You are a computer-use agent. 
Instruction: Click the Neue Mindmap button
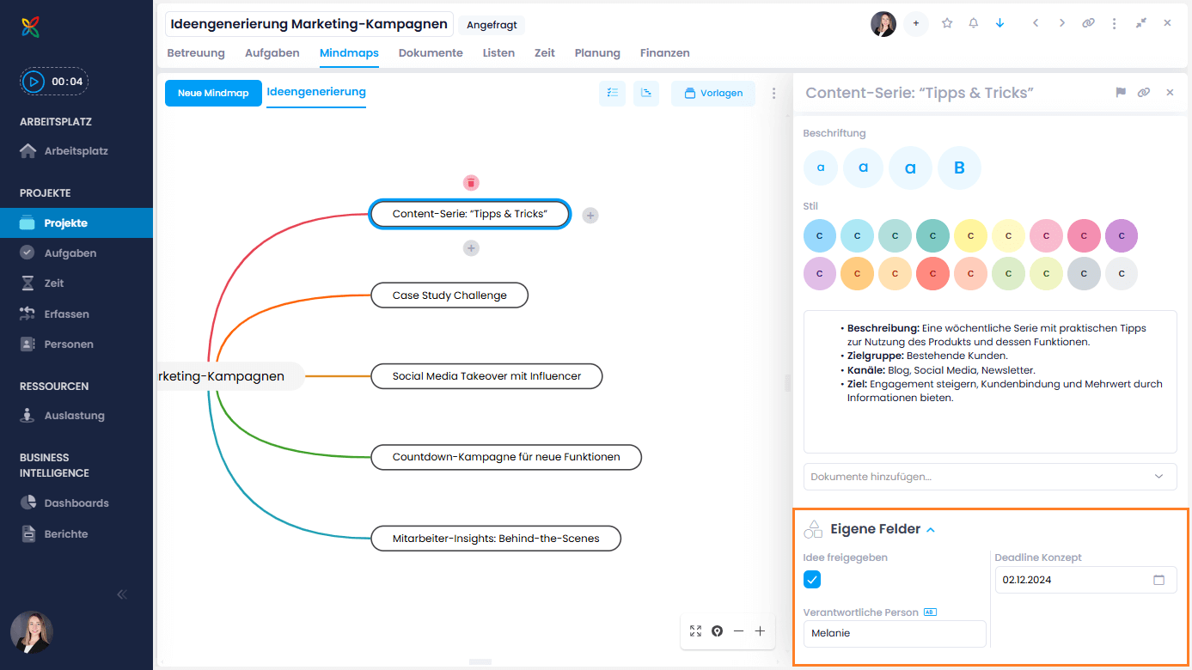pyautogui.click(x=212, y=93)
